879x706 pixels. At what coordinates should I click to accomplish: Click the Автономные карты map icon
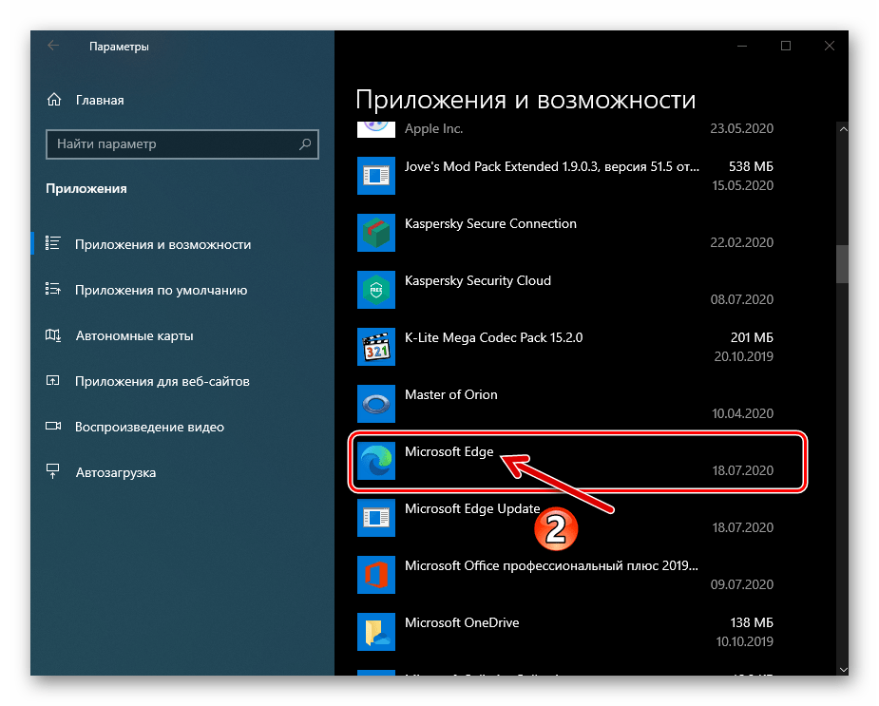pyautogui.click(x=52, y=335)
